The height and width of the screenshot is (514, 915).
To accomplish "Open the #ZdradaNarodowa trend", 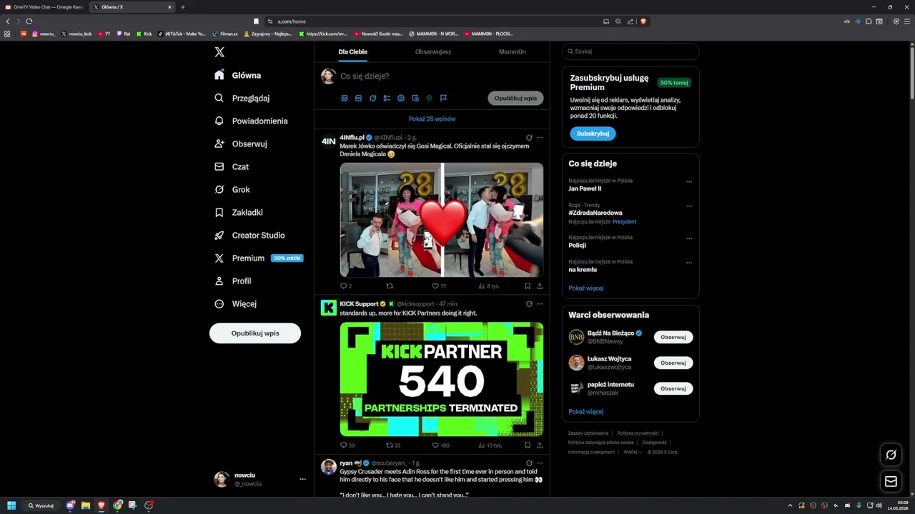I will [x=595, y=213].
